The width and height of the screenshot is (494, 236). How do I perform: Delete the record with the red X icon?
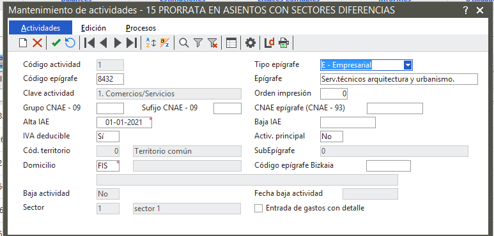[x=37, y=43]
